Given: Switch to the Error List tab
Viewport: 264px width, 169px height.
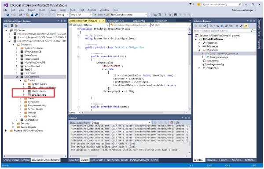Looking at the screenshot, I should point(74,160).
